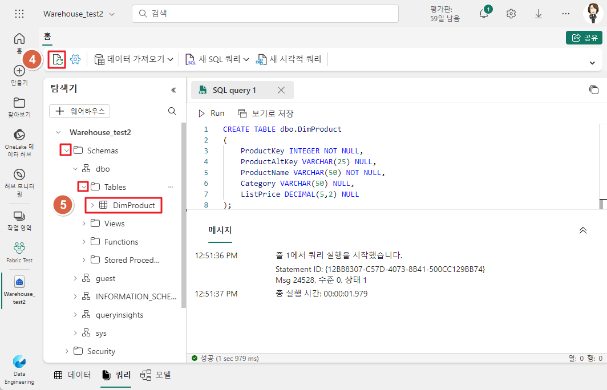Collapse explorer pane with double chevron
Screen dimensions: 607x390
pyautogui.click(x=173, y=90)
